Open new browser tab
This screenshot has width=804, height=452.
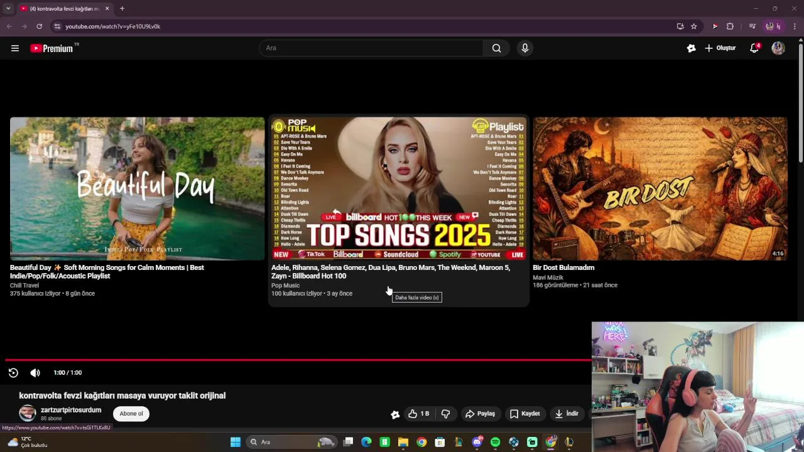(x=122, y=9)
